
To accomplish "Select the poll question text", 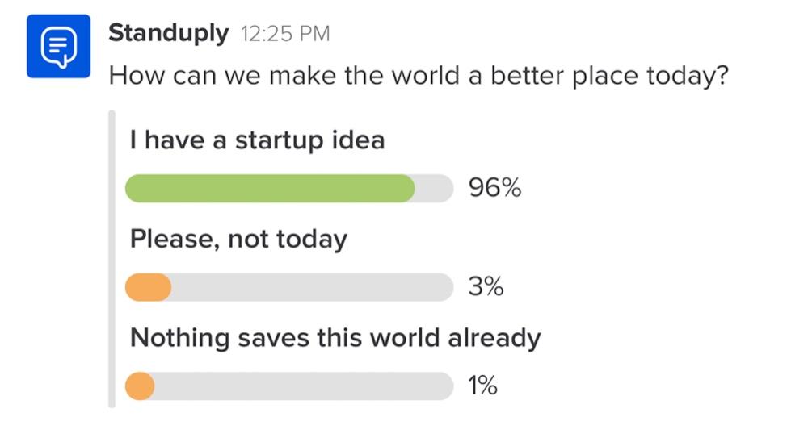I will 419,76.
